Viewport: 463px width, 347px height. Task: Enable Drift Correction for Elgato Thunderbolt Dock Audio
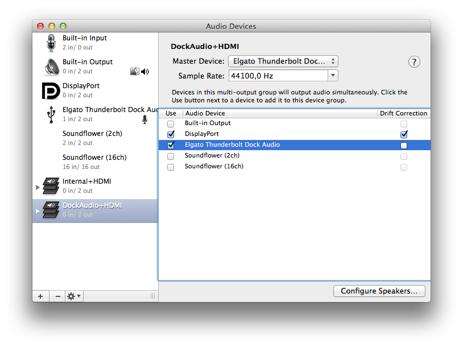[404, 145]
